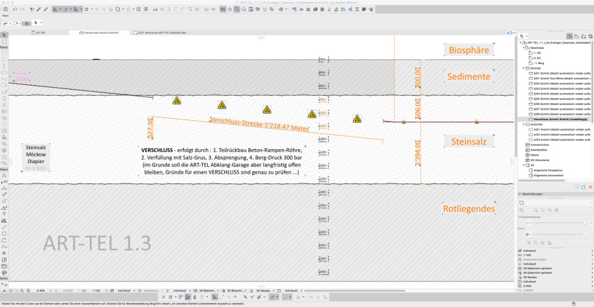The width and height of the screenshot is (594, 307).
Task: Collapse the Schnitte folder in navigator
Action: click(x=524, y=68)
